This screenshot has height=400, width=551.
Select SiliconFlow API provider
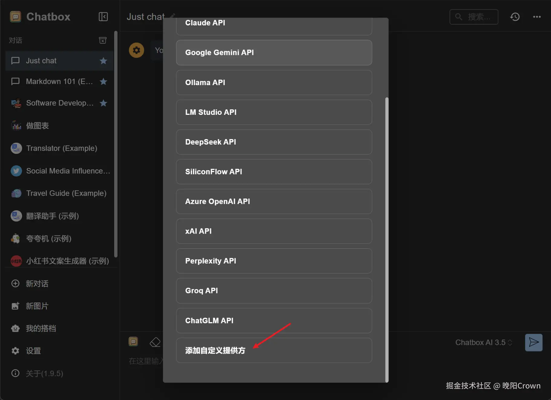[274, 172]
